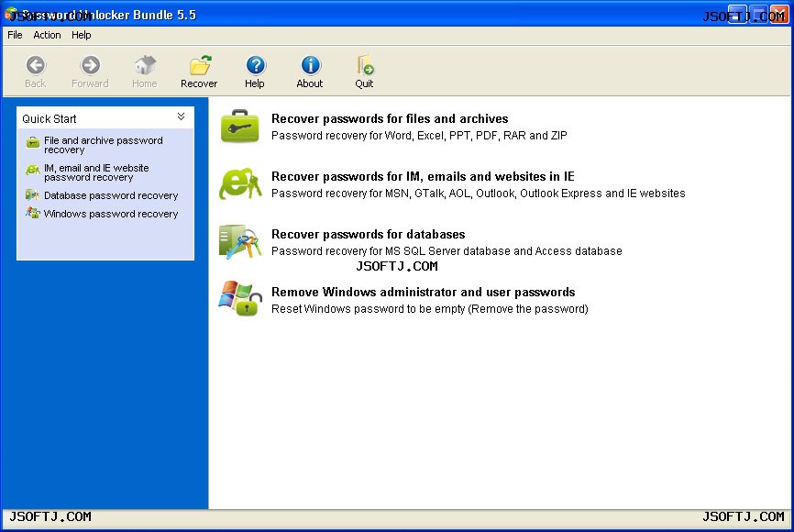Maximize the Password Unlocker Bundle window
Image resolution: width=794 pixels, height=532 pixels.
758,15
